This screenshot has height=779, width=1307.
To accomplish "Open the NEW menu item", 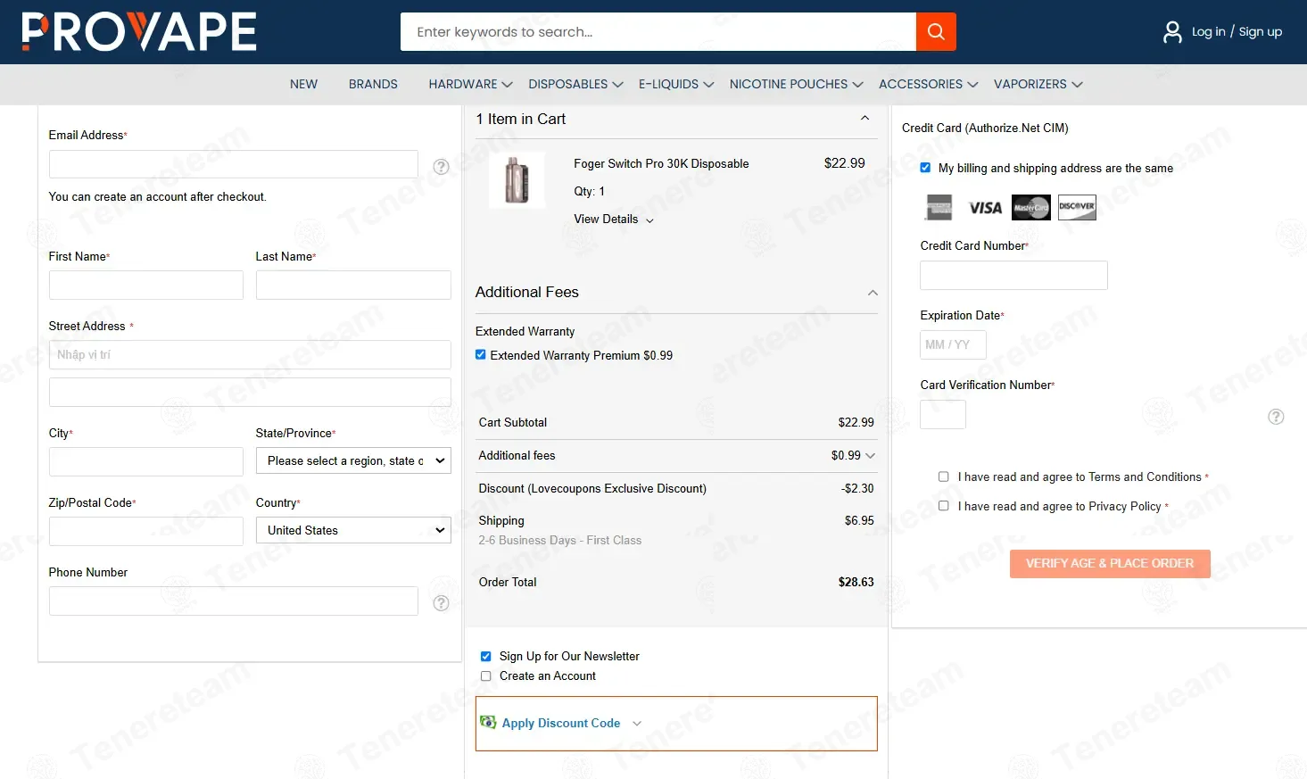I will tap(303, 84).
